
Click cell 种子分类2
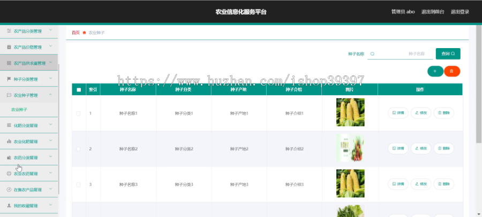[184, 149]
